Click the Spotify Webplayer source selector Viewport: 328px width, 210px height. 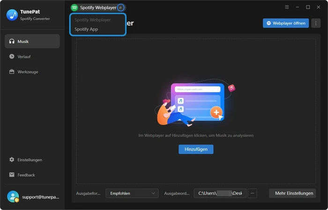tap(98, 8)
